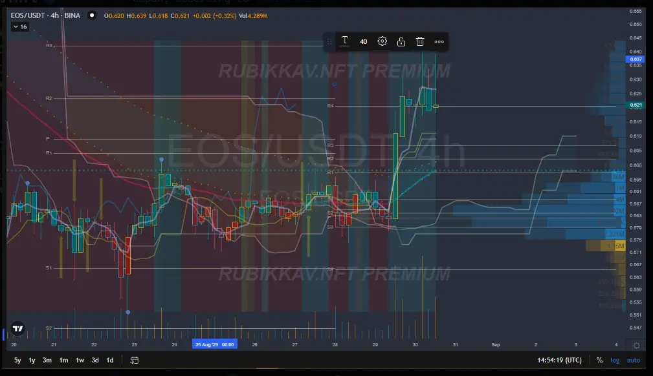The width and height of the screenshot is (653, 376).
Task: Click the market status dot beside BINA
Action: coord(92,16)
